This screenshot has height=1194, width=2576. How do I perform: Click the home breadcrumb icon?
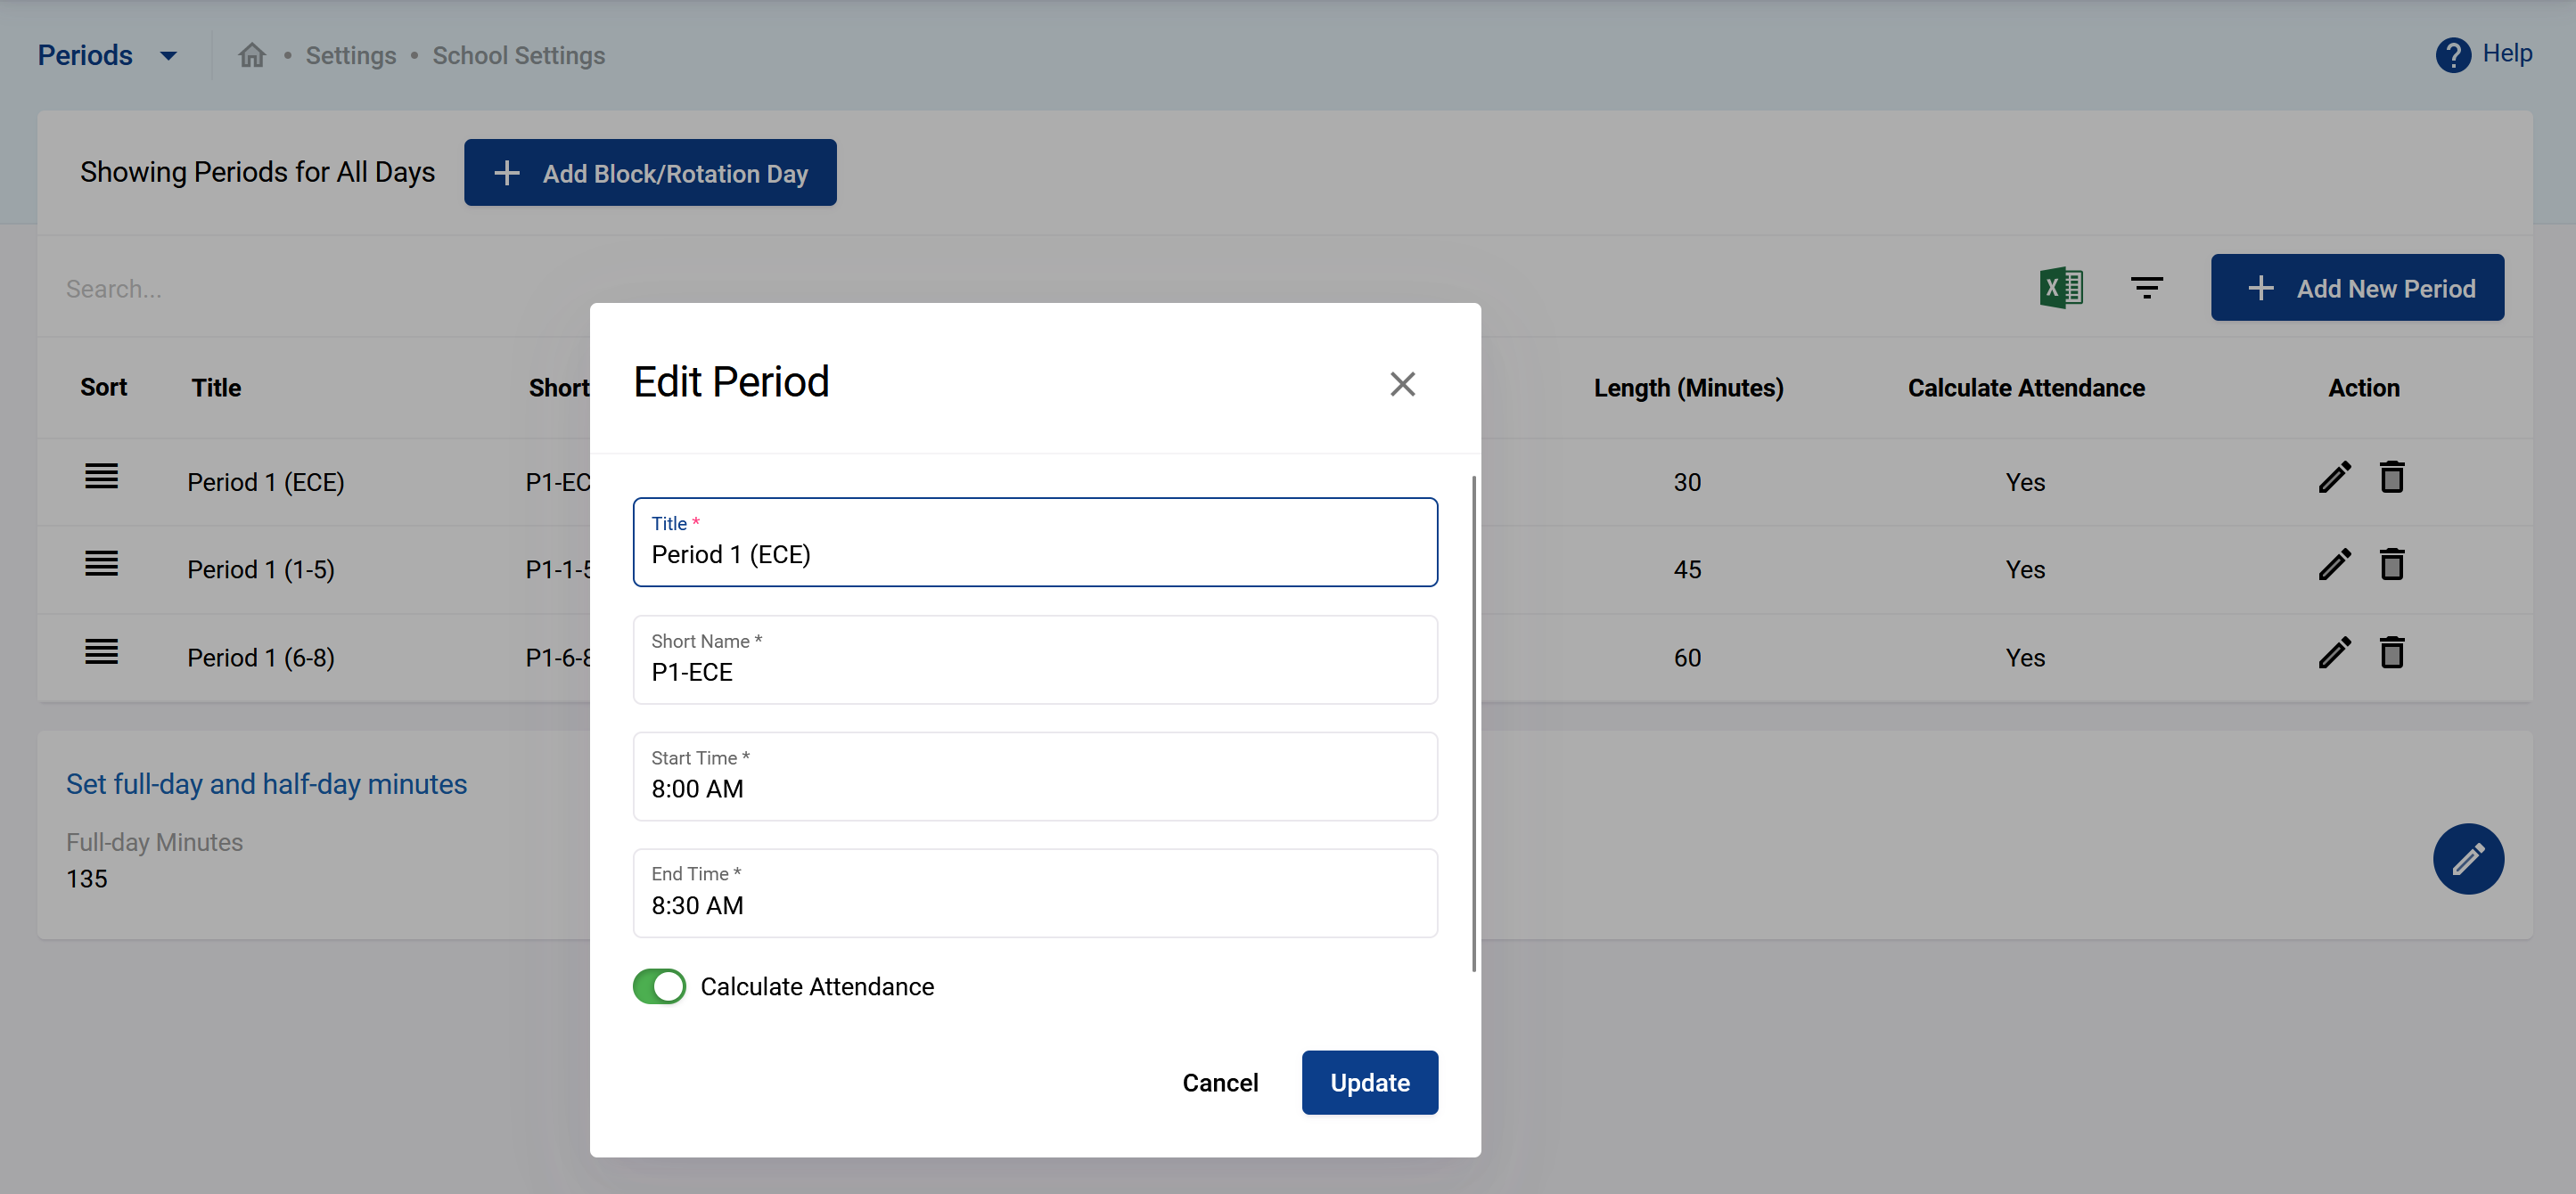pyautogui.click(x=252, y=55)
